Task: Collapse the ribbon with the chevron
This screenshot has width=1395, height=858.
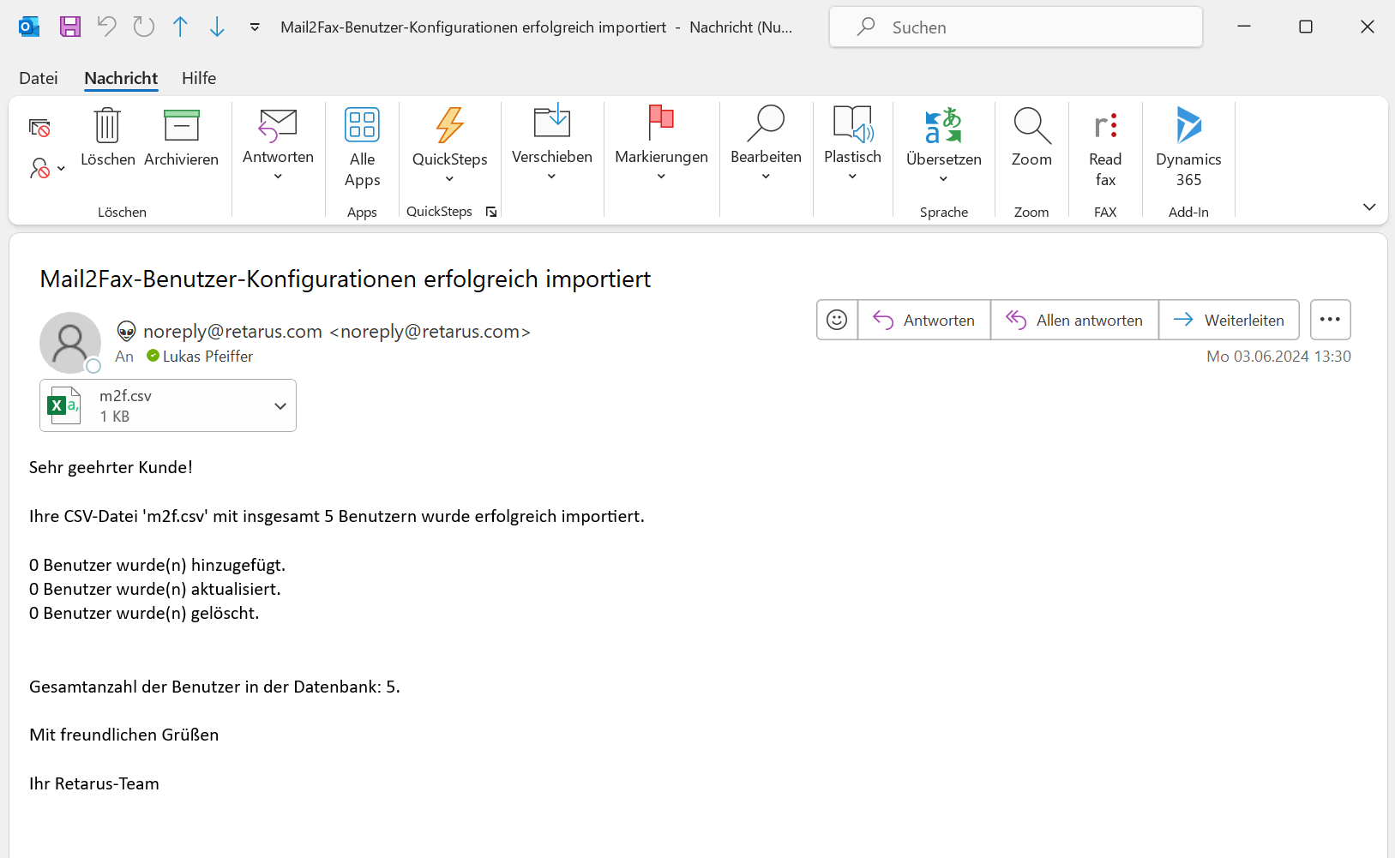Action: 1368,207
